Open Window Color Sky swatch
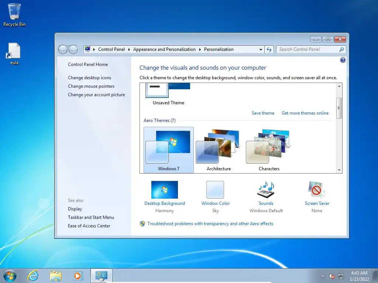 [215, 190]
